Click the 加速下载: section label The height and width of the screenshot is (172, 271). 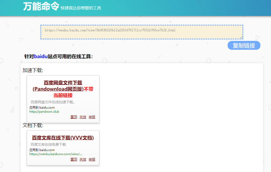tap(33, 70)
